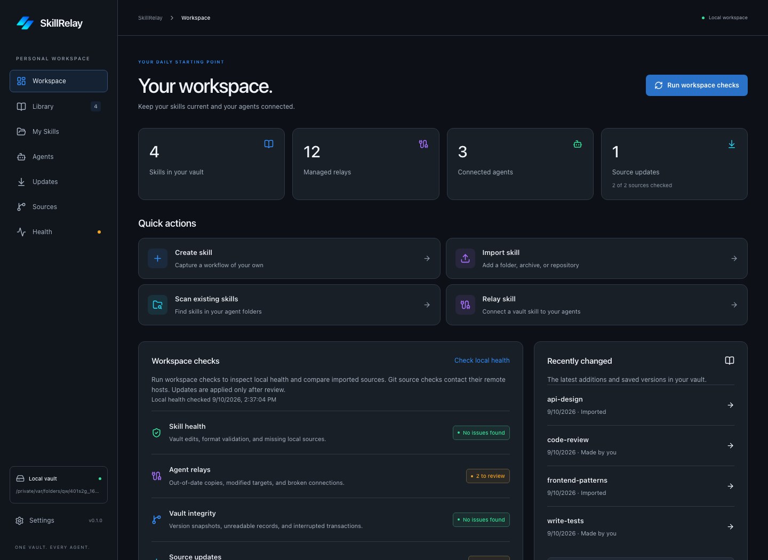Click relay icon on Managed relays card
The image size is (768, 560).
point(423,144)
